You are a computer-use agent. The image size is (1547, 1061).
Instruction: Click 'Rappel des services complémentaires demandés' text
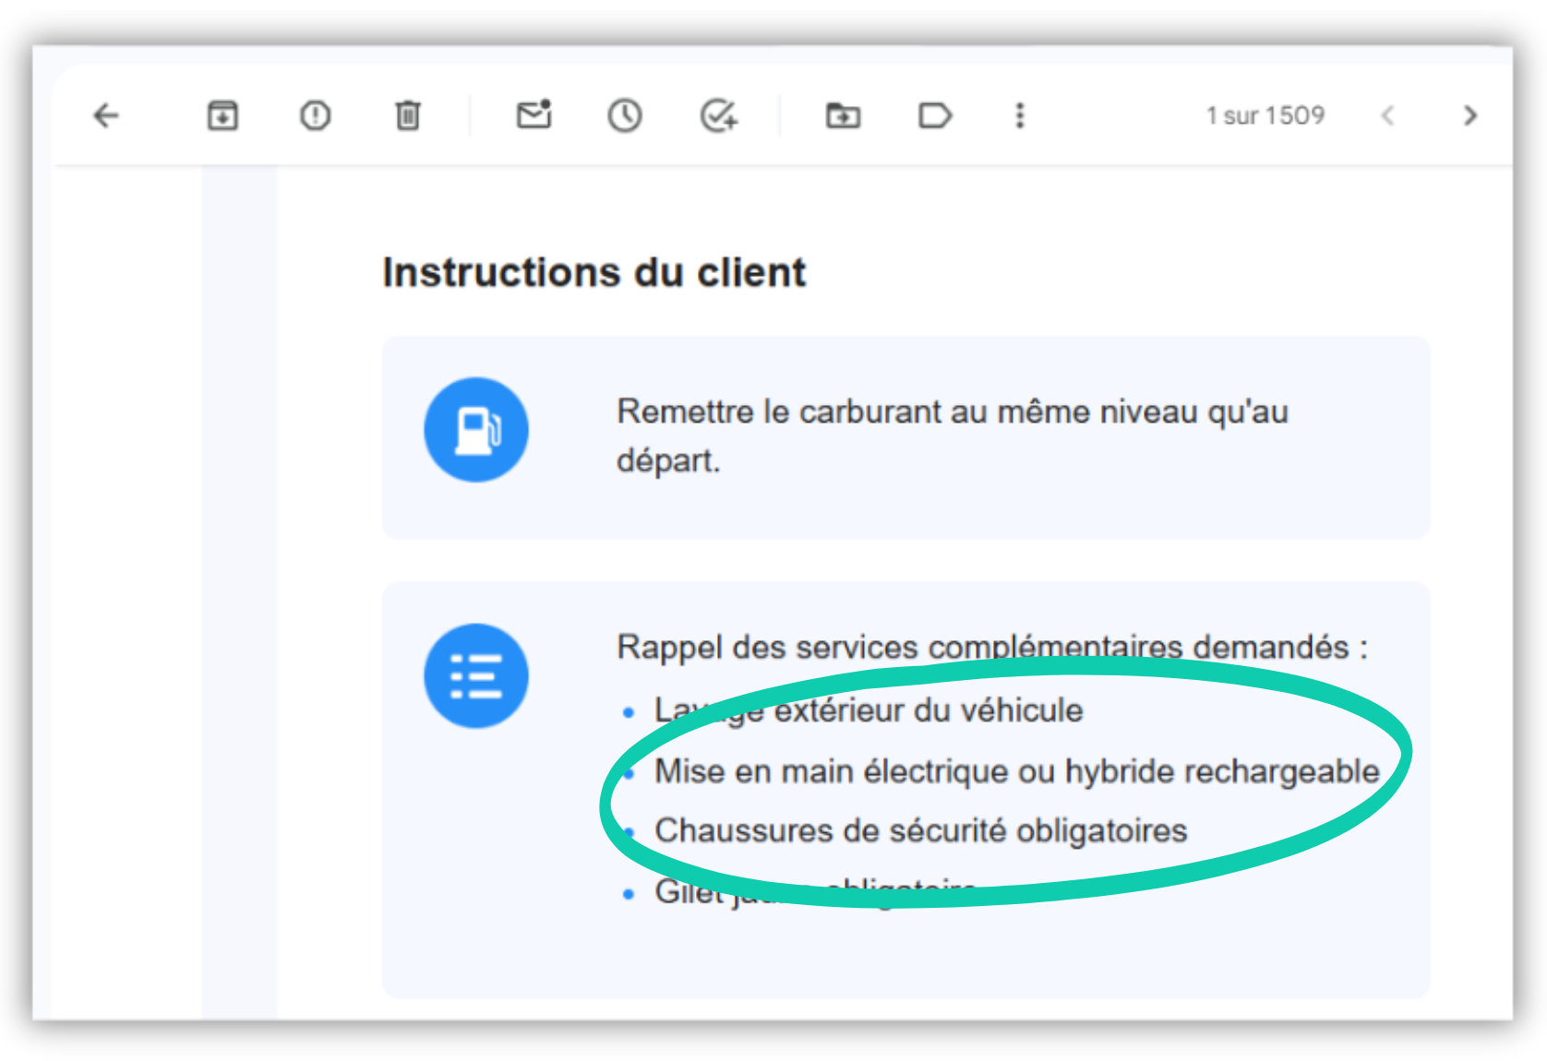click(x=992, y=647)
